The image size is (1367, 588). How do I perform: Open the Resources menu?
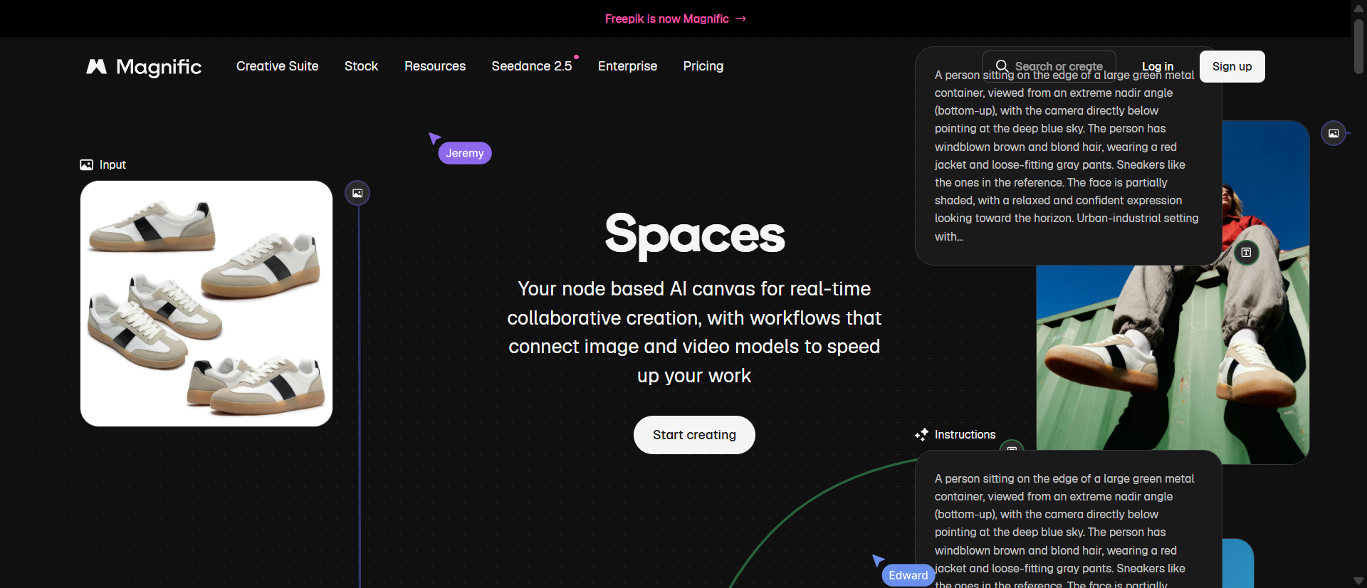(435, 66)
